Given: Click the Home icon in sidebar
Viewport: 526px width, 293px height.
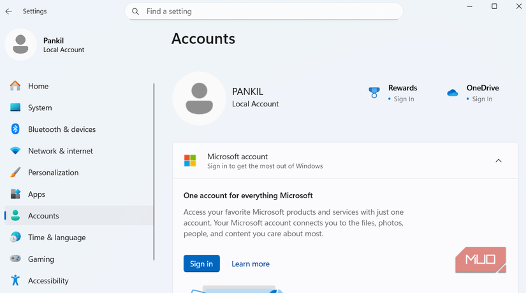Looking at the screenshot, I should (15, 86).
